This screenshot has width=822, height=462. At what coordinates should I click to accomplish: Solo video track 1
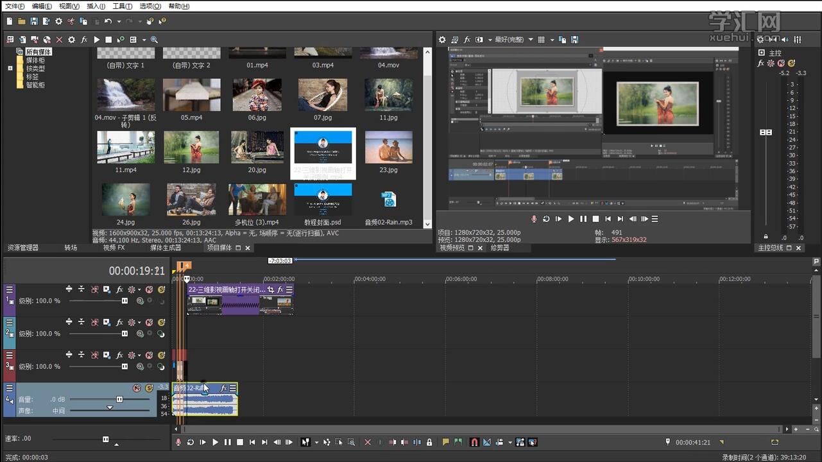pos(161,290)
